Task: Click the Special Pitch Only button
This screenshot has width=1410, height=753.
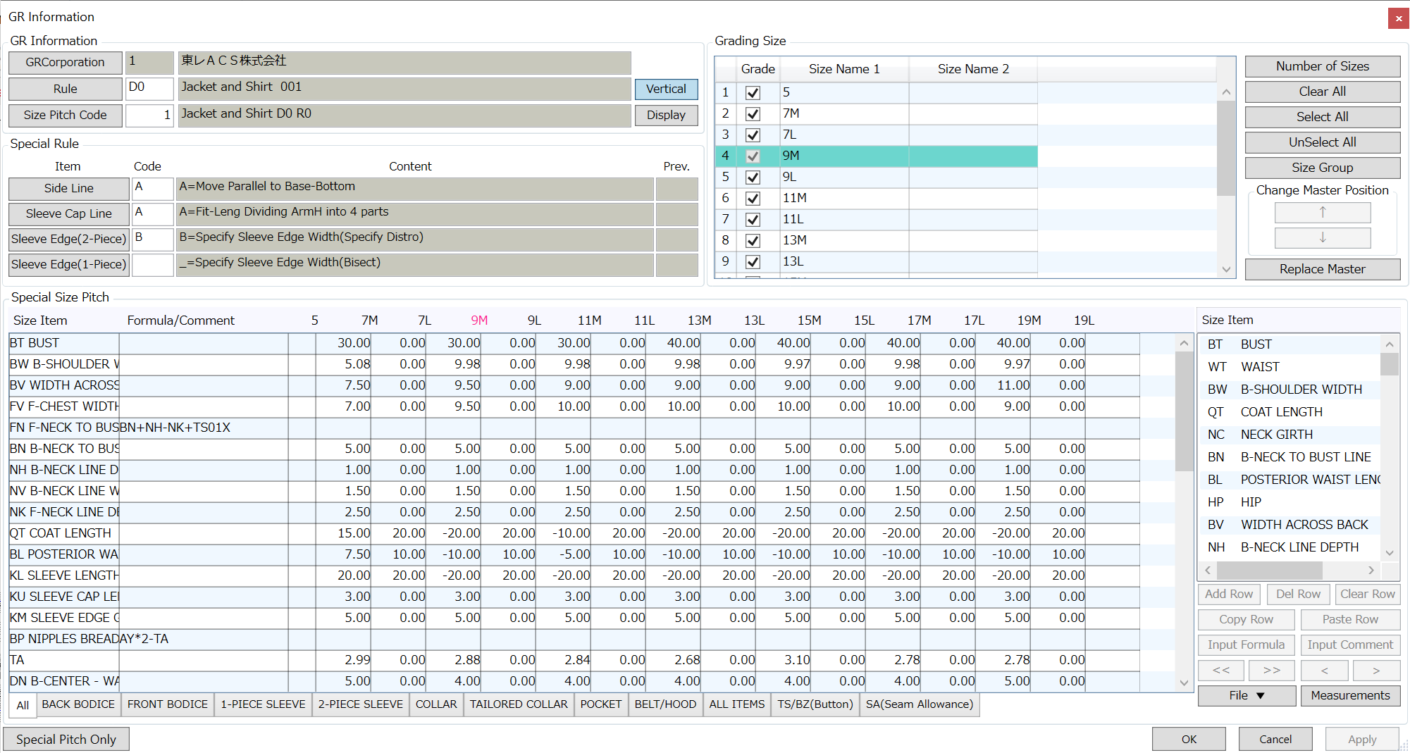Action: pos(67,739)
